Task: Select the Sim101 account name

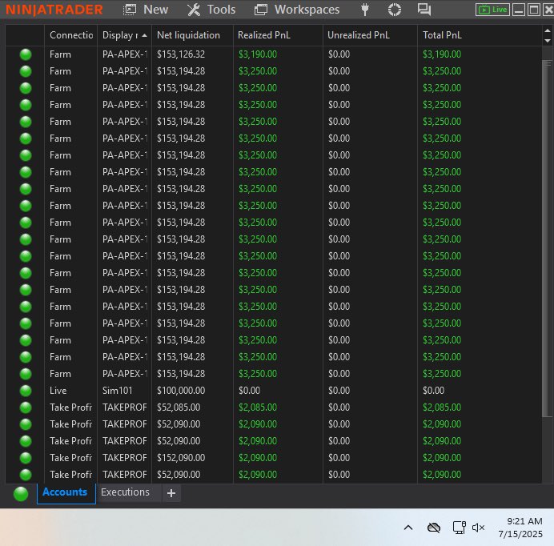Action: click(118, 391)
